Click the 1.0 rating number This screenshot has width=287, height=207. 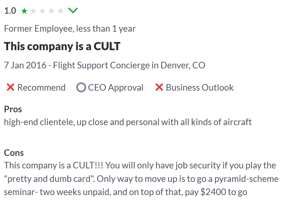pyautogui.click(x=10, y=11)
